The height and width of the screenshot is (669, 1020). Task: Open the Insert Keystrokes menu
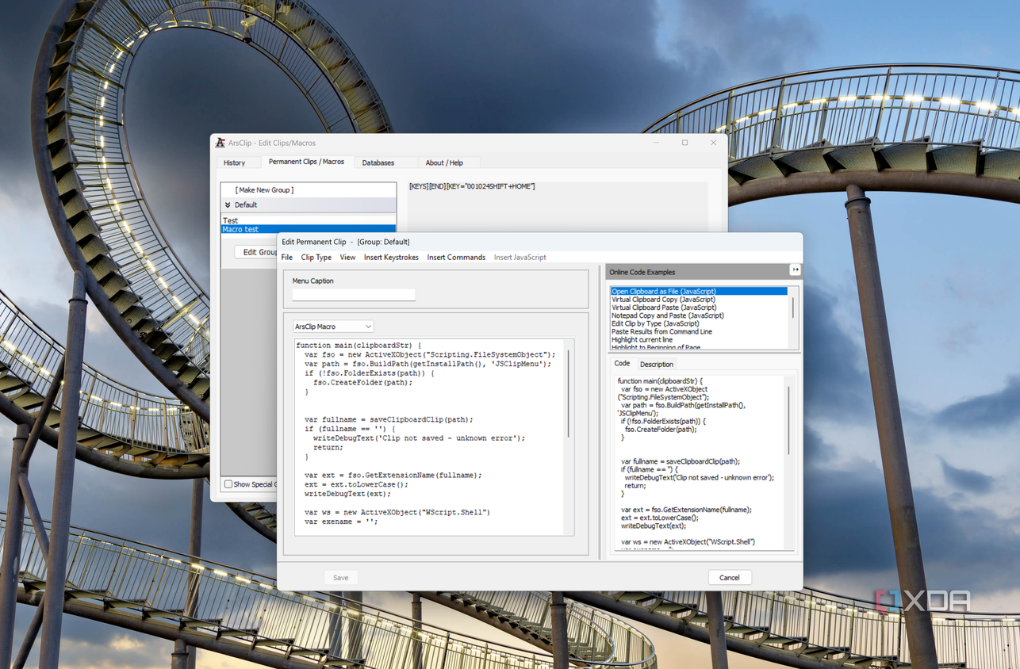tap(391, 258)
